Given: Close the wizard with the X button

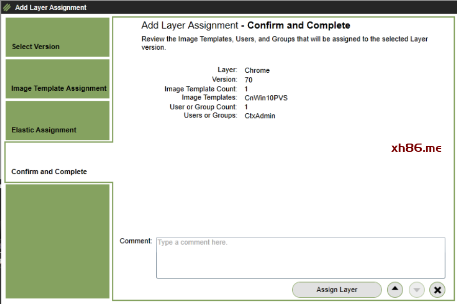Looking at the screenshot, I should 437,290.
